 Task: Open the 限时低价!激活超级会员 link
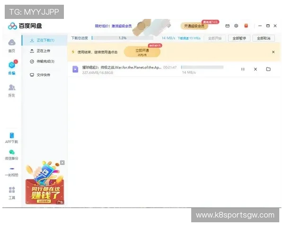pyautogui.click(x=113, y=26)
